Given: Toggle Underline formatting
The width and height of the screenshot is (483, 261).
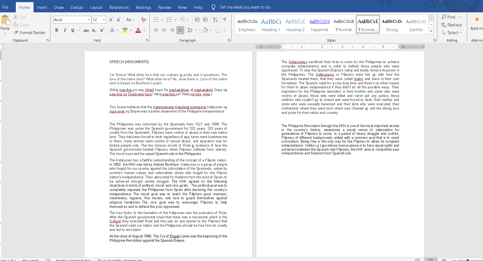Looking at the screenshot, I should (x=73, y=30).
